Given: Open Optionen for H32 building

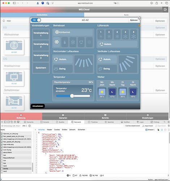Looking at the screenshot, I should 160,21.
